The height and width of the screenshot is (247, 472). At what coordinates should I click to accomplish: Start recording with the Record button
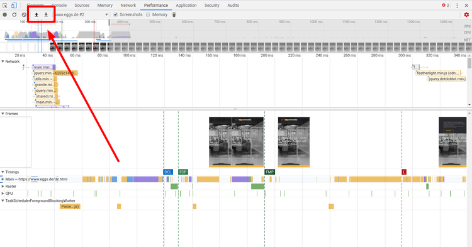tap(5, 14)
